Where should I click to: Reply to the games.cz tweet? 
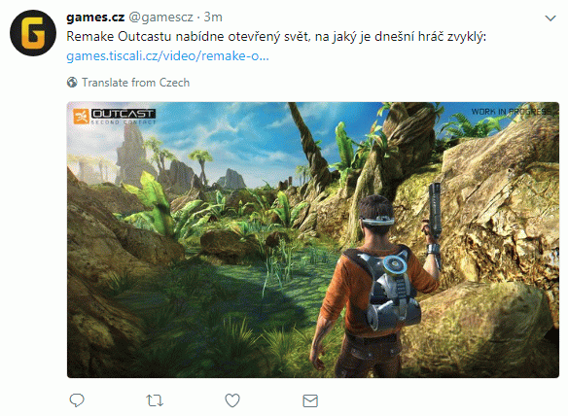pyautogui.click(x=77, y=400)
